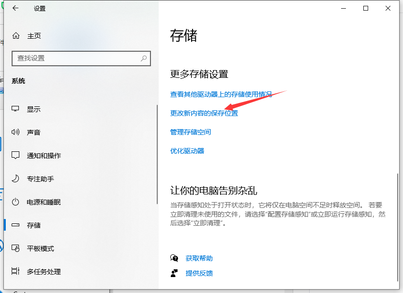Click the Multitasking icon
Image resolution: width=403 pixels, height=293 pixels.
pos(15,272)
